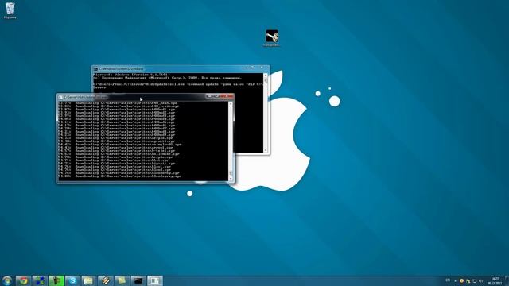
Task: Click the blue-green blocks taskbar icon next to Chrome
Action: (40, 280)
